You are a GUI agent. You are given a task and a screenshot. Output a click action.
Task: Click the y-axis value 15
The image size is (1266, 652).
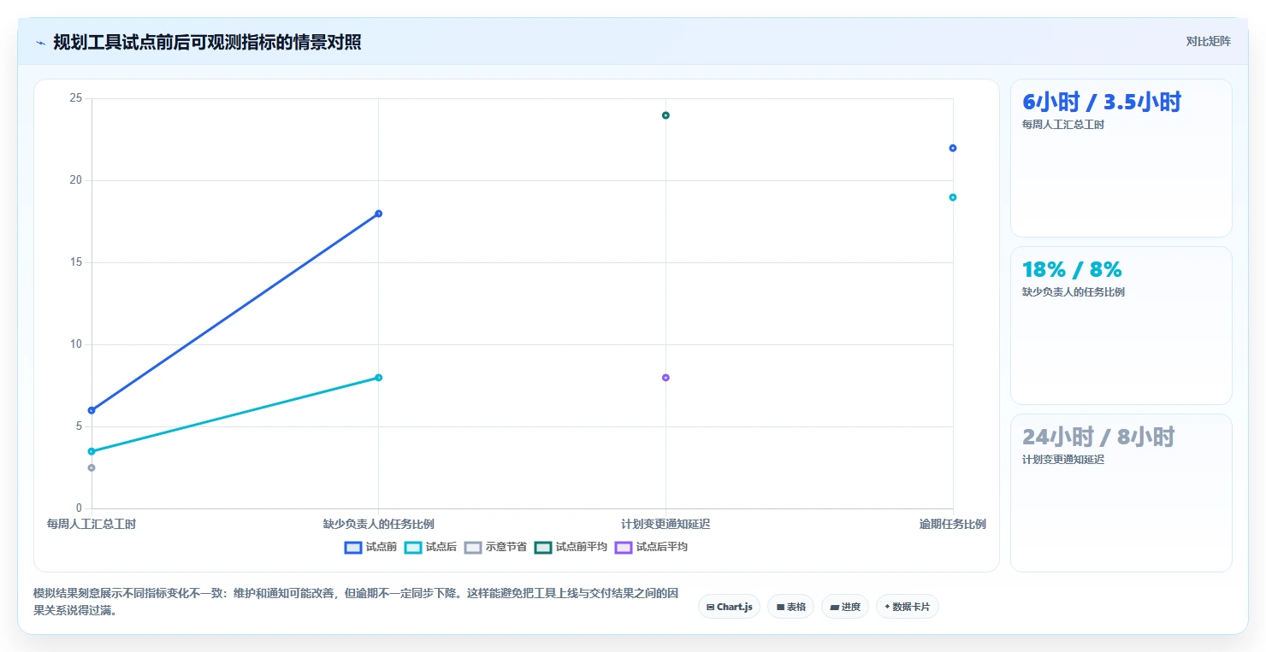[x=75, y=262]
